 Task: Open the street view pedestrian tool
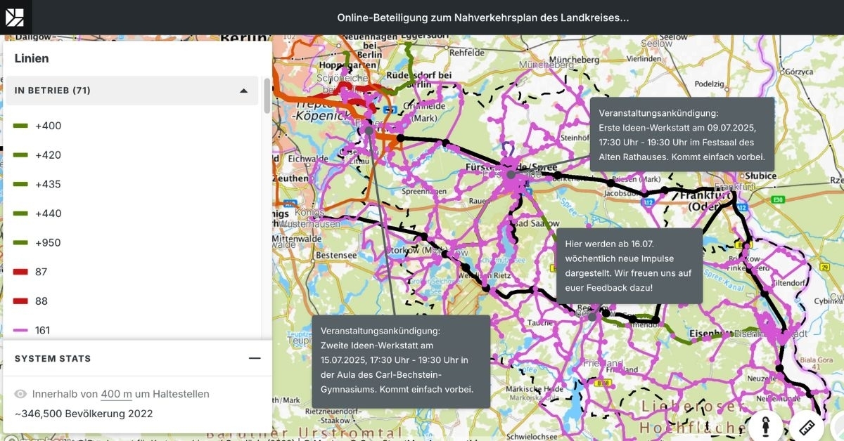coord(767,426)
